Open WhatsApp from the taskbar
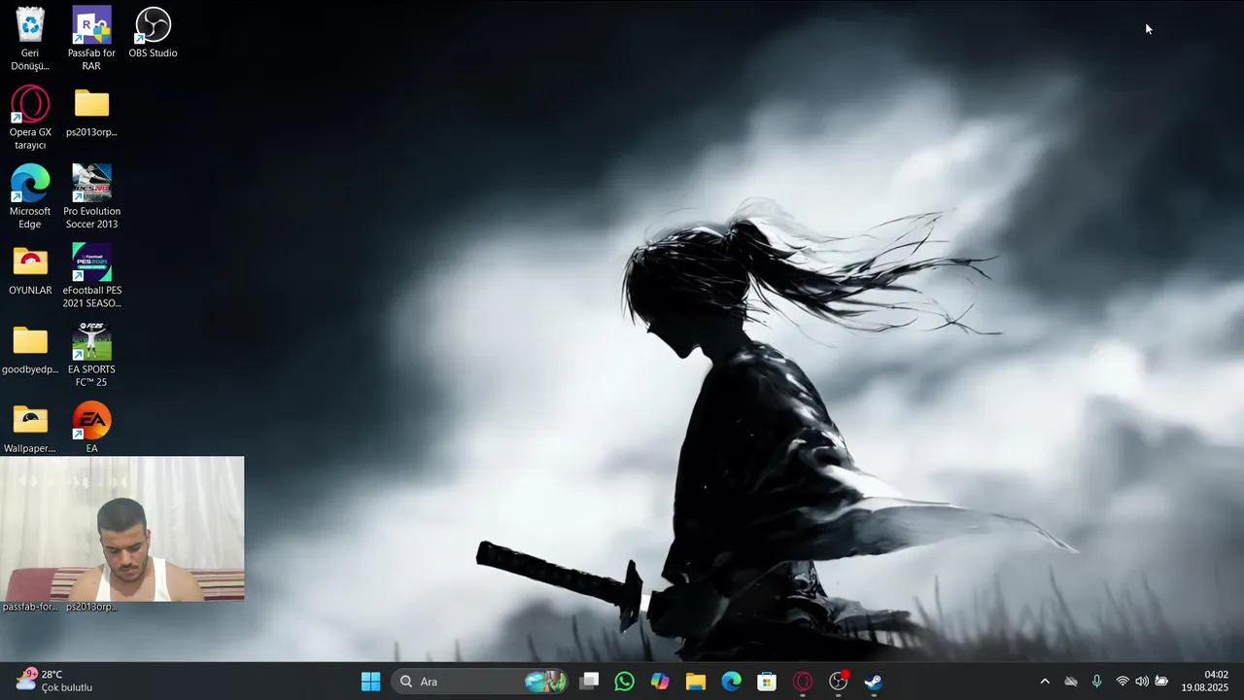The height and width of the screenshot is (700, 1244). click(624, 682)
